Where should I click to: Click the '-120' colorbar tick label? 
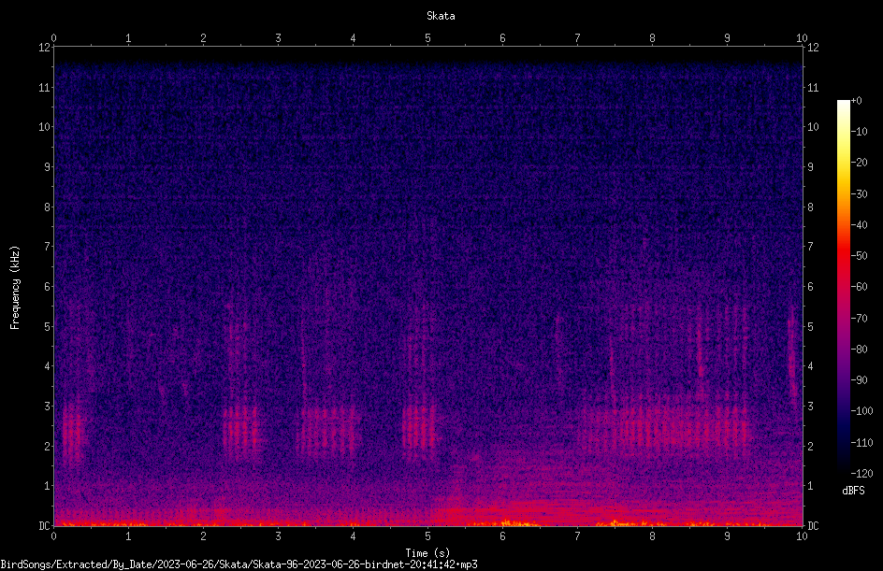861,473
